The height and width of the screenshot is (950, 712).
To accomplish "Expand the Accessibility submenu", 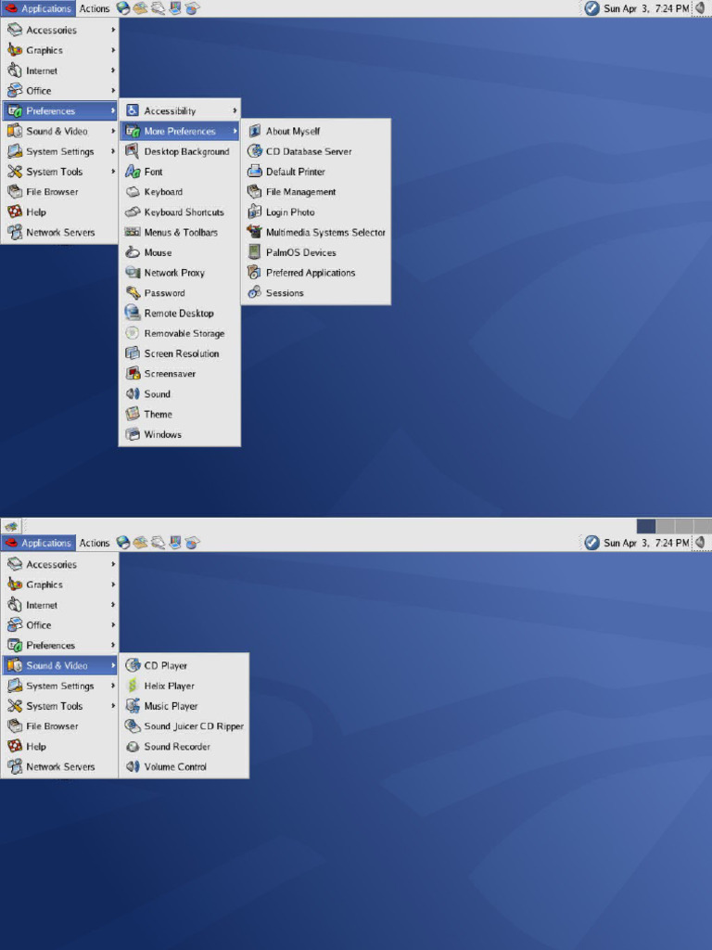I will pos(179,111).
